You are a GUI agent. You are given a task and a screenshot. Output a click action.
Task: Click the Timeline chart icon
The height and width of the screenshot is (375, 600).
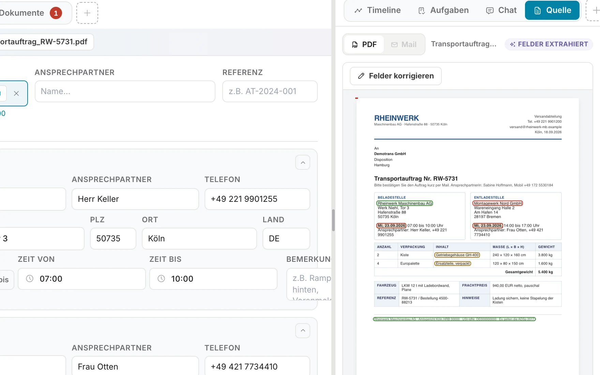358,11
